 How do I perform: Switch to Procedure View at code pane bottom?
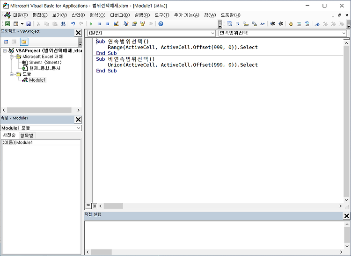(88, 206)
